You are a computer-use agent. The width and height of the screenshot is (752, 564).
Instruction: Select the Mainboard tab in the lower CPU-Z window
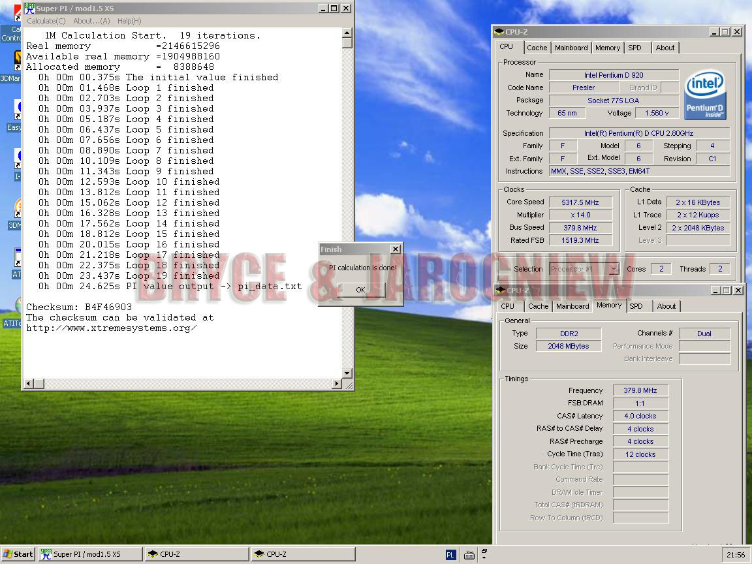[x=572, y=306]
